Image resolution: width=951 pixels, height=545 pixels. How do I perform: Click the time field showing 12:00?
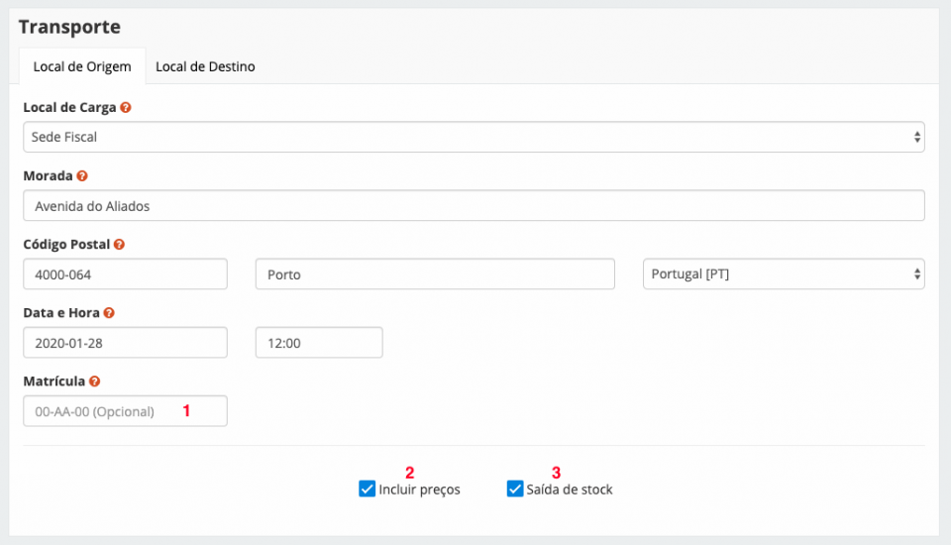(318, 343)
